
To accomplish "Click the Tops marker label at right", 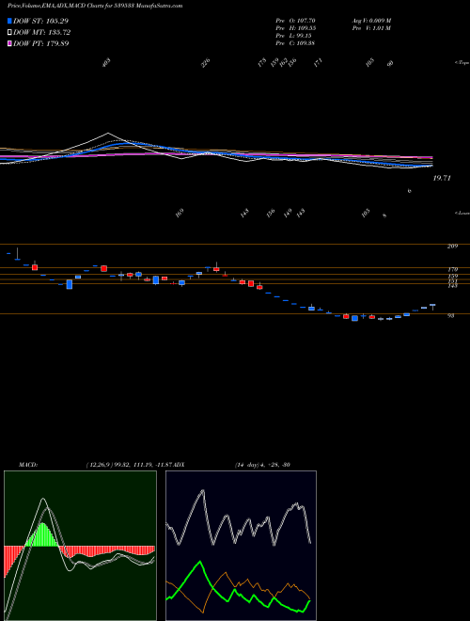I will [x=462, y=63].
